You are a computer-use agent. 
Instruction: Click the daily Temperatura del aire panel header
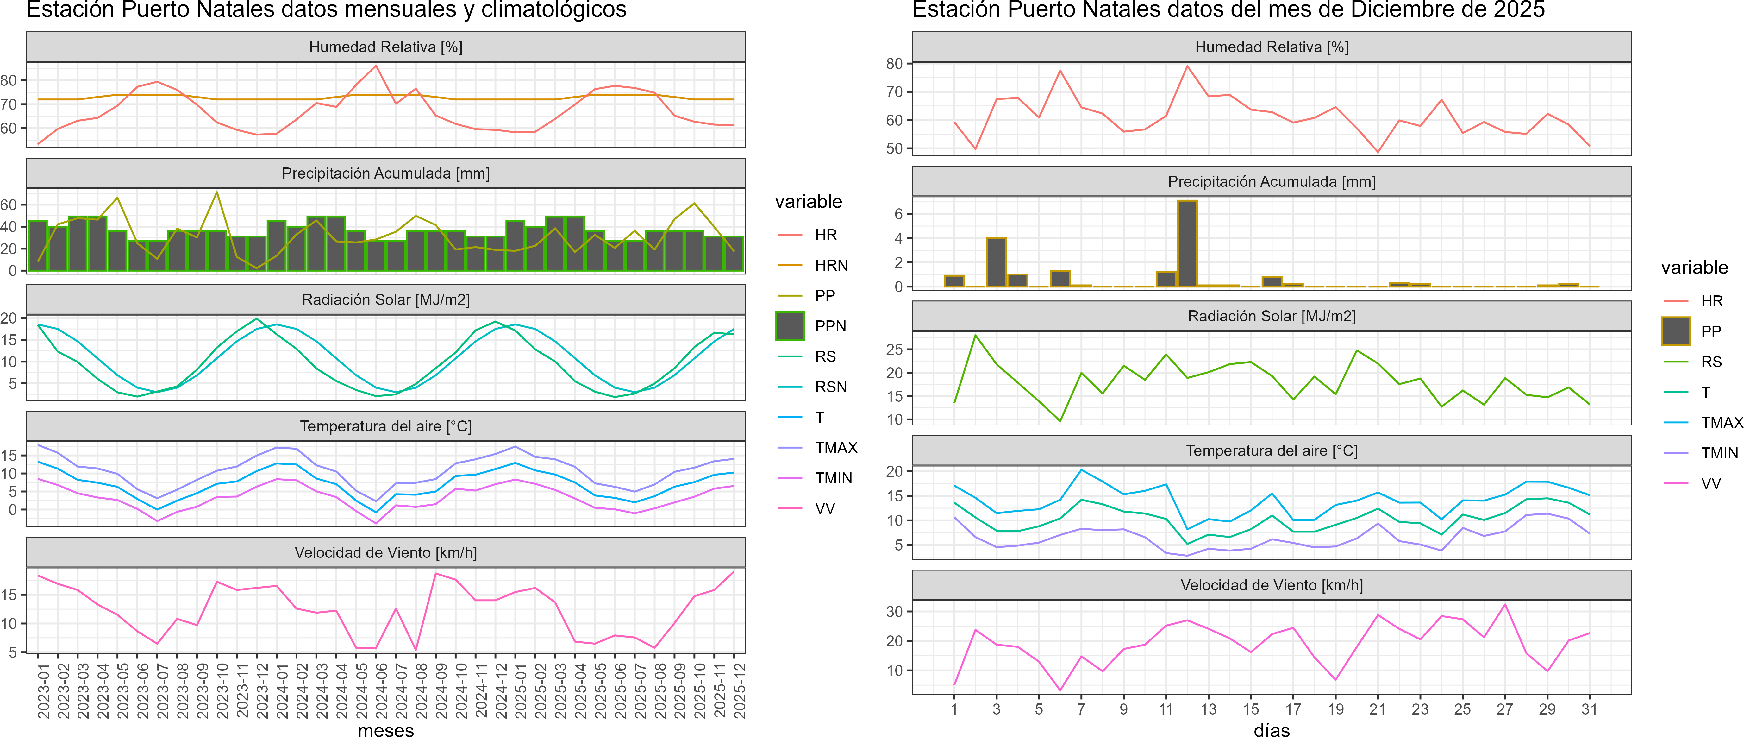[1272, 450]
